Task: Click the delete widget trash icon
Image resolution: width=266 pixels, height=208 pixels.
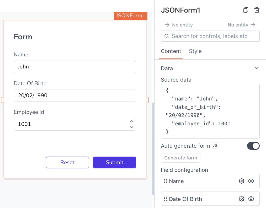Action: coord(257,10)
